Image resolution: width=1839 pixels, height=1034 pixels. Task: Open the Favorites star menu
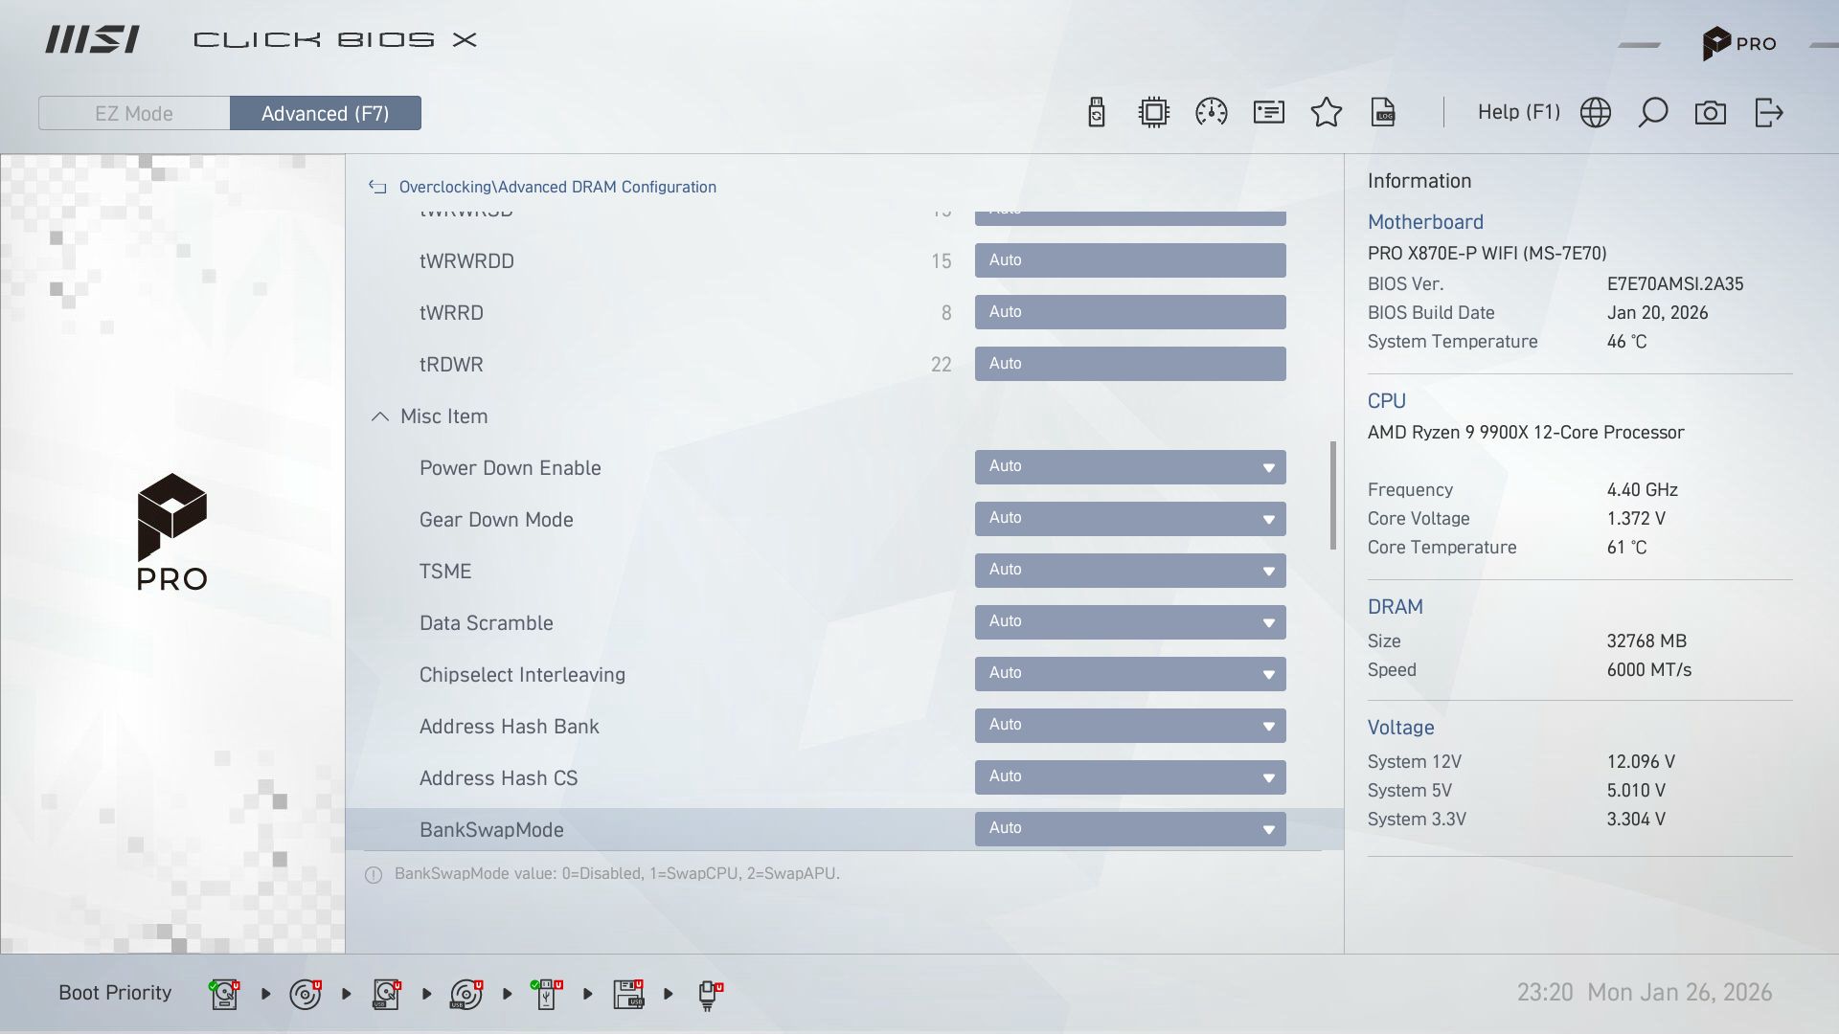point(1327,112)
